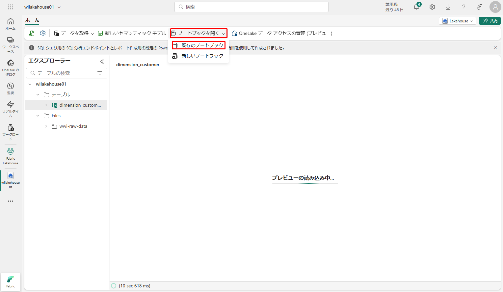Image resolution: width=503 pixels, height=292 pixels.
Task: Collapse the Files folder
Action: [38, 116]
